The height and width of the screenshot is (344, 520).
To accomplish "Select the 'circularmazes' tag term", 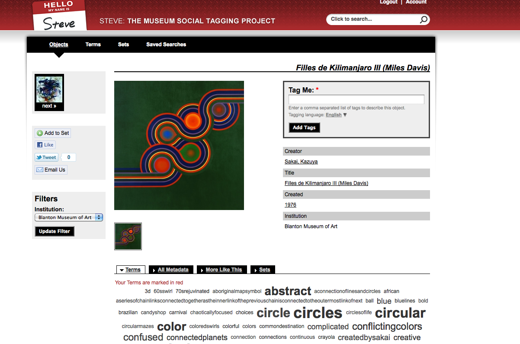I will click(x=138, y=326).
